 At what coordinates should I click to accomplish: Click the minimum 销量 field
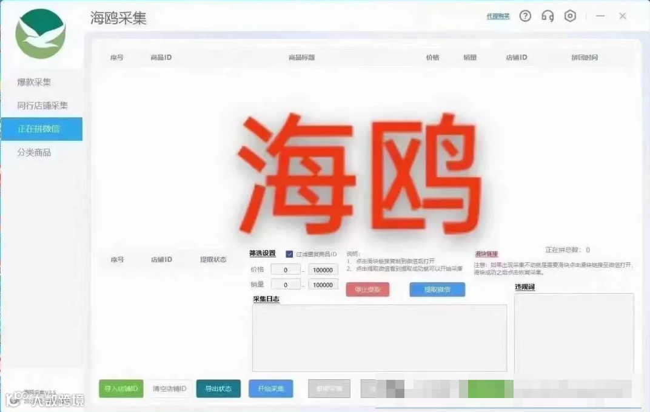click(286, 285)
